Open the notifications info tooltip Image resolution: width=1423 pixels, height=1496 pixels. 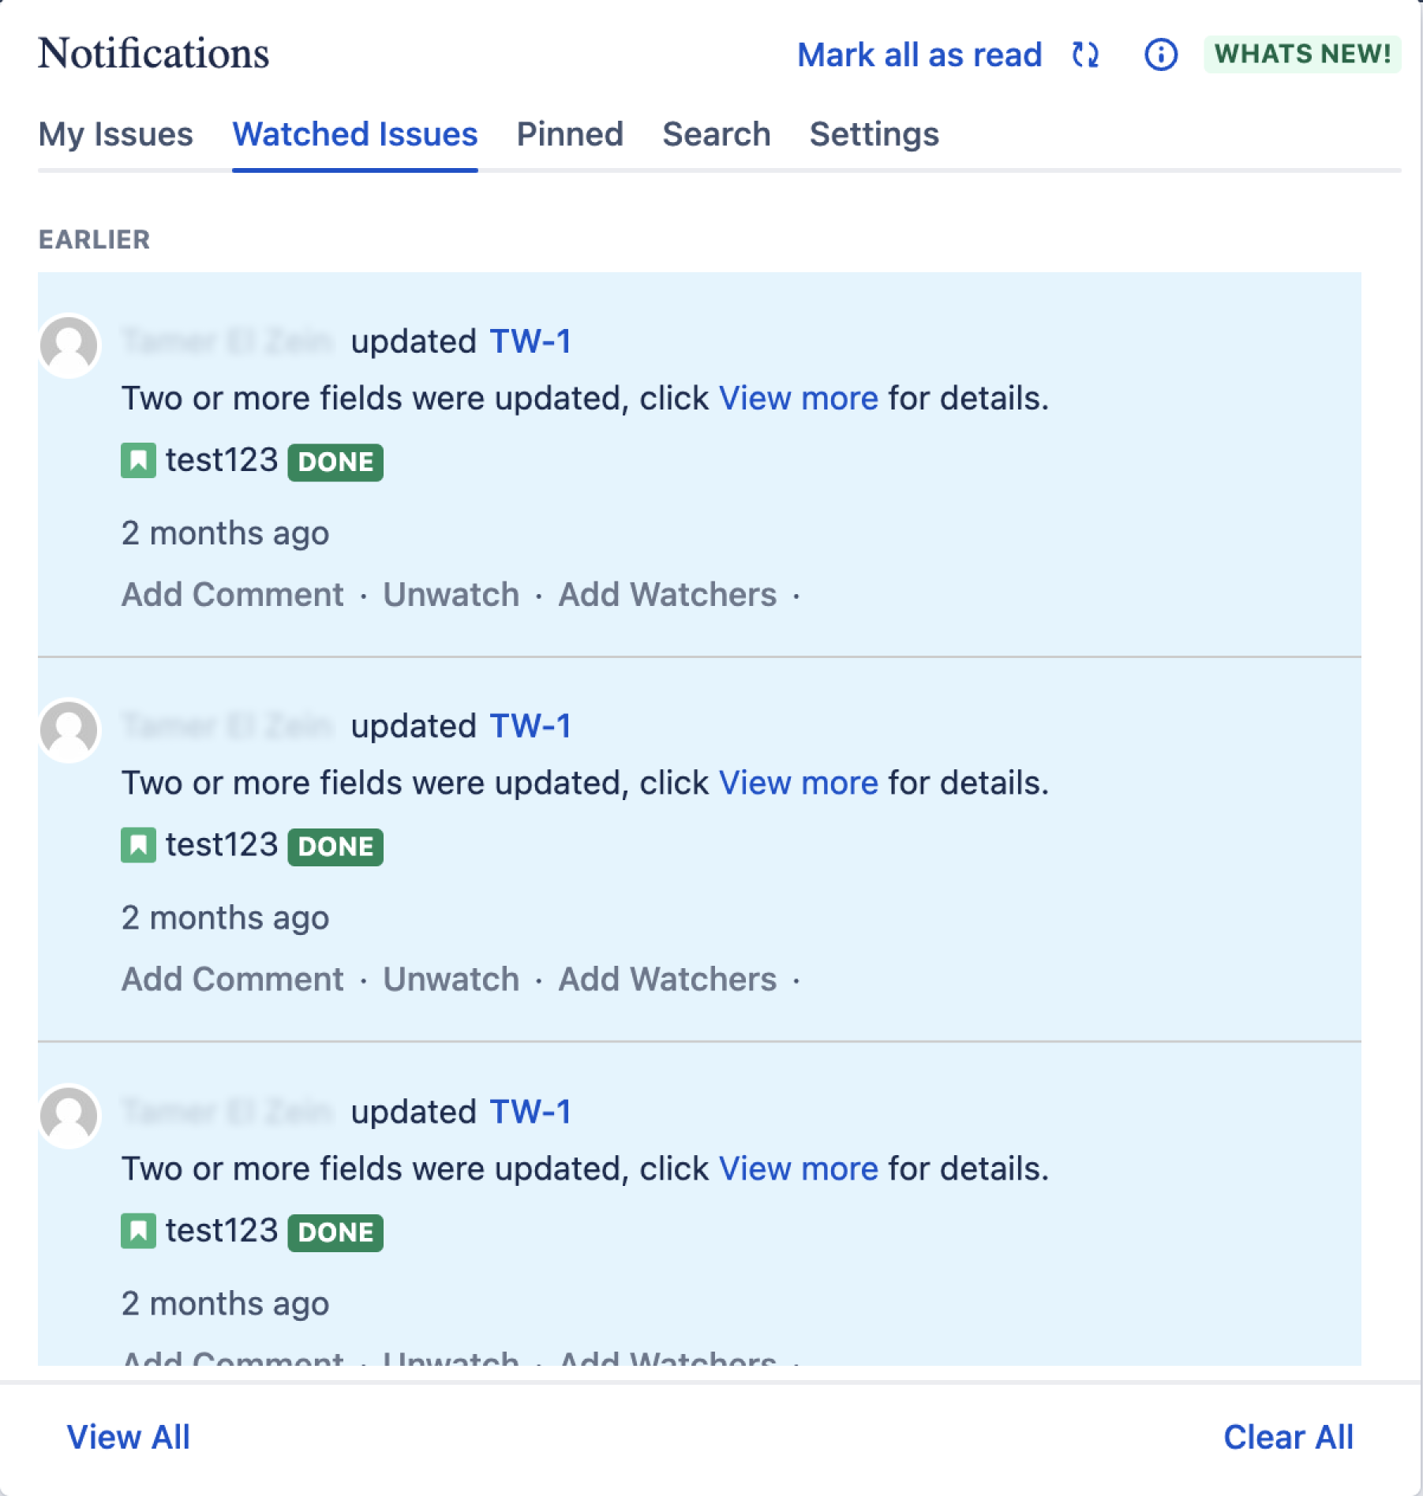[1159, 55]
